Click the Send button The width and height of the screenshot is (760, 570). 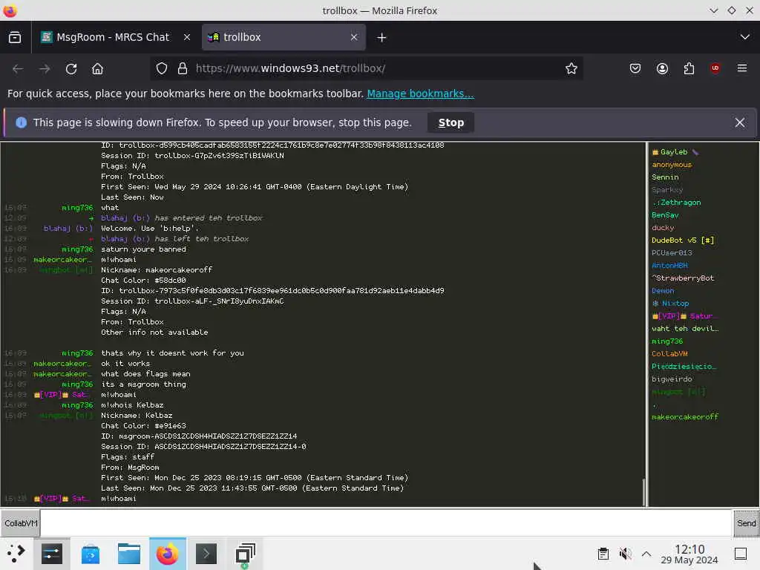pos(746,523)
